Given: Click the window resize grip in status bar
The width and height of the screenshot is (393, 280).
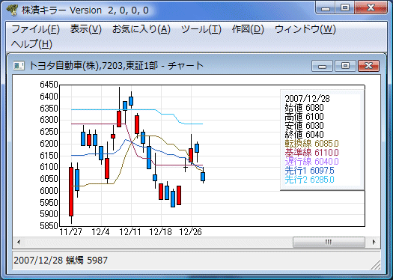Looking at the screenshot, I should (376, 265).
